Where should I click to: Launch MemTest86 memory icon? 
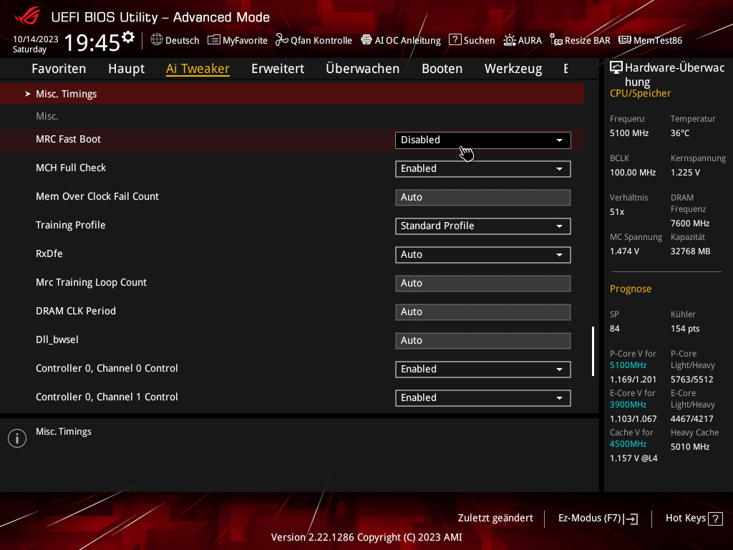(x=624, y=40)
